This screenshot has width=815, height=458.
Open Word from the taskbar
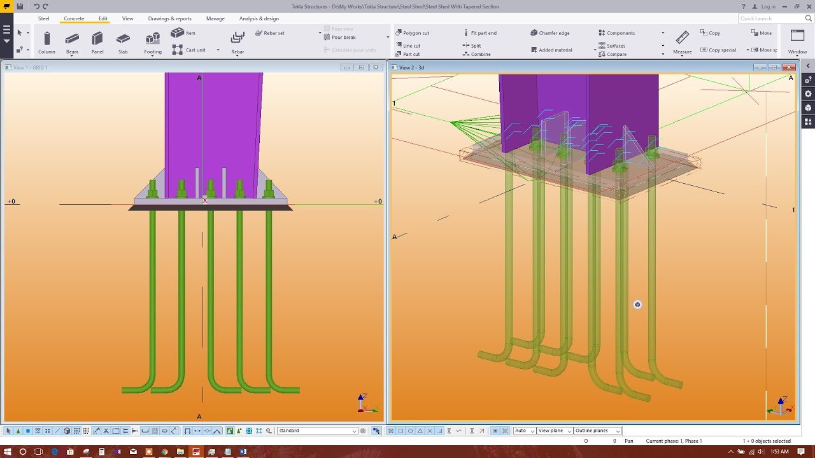pos(243,452)
